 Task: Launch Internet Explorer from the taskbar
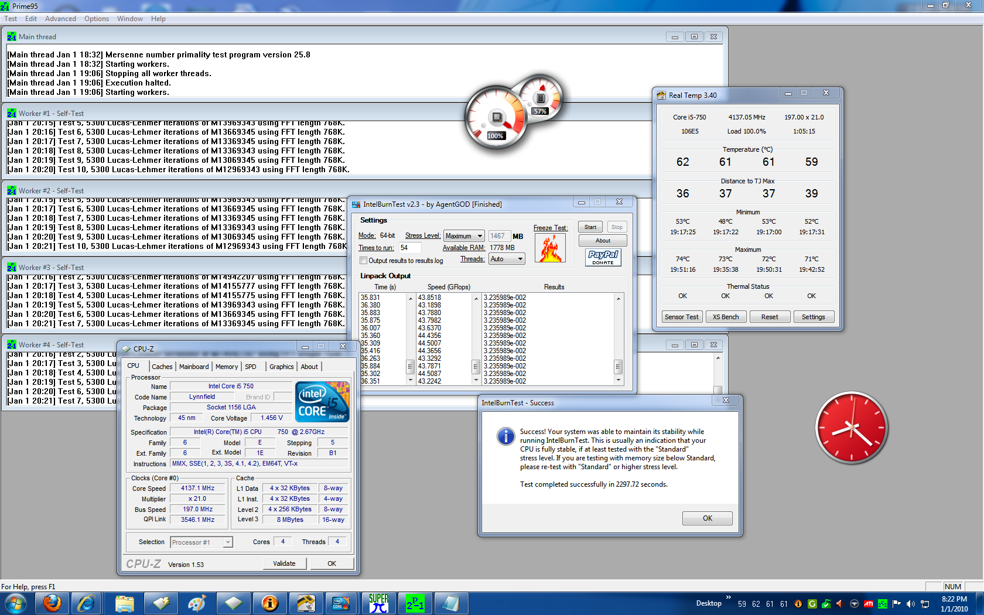click(x=86, y=603)
